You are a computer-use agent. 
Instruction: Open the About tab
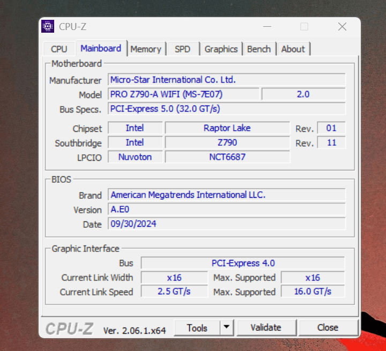click(x=293, y=49)
